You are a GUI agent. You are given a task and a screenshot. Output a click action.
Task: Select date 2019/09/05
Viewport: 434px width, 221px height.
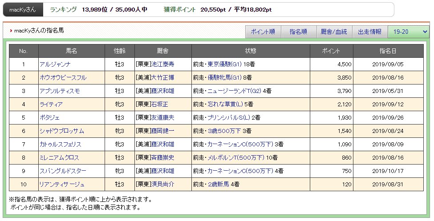coord(388,64)
